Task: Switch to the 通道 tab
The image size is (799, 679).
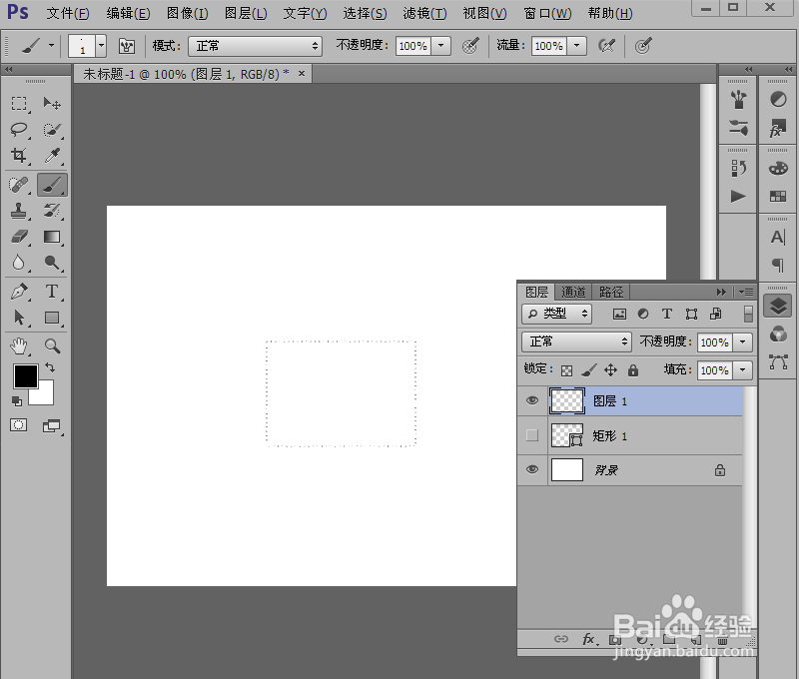Action: [573, 292]
